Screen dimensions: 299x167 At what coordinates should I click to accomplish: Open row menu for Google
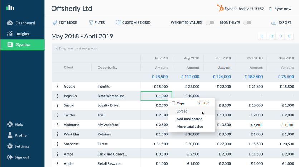coord(57,86)
